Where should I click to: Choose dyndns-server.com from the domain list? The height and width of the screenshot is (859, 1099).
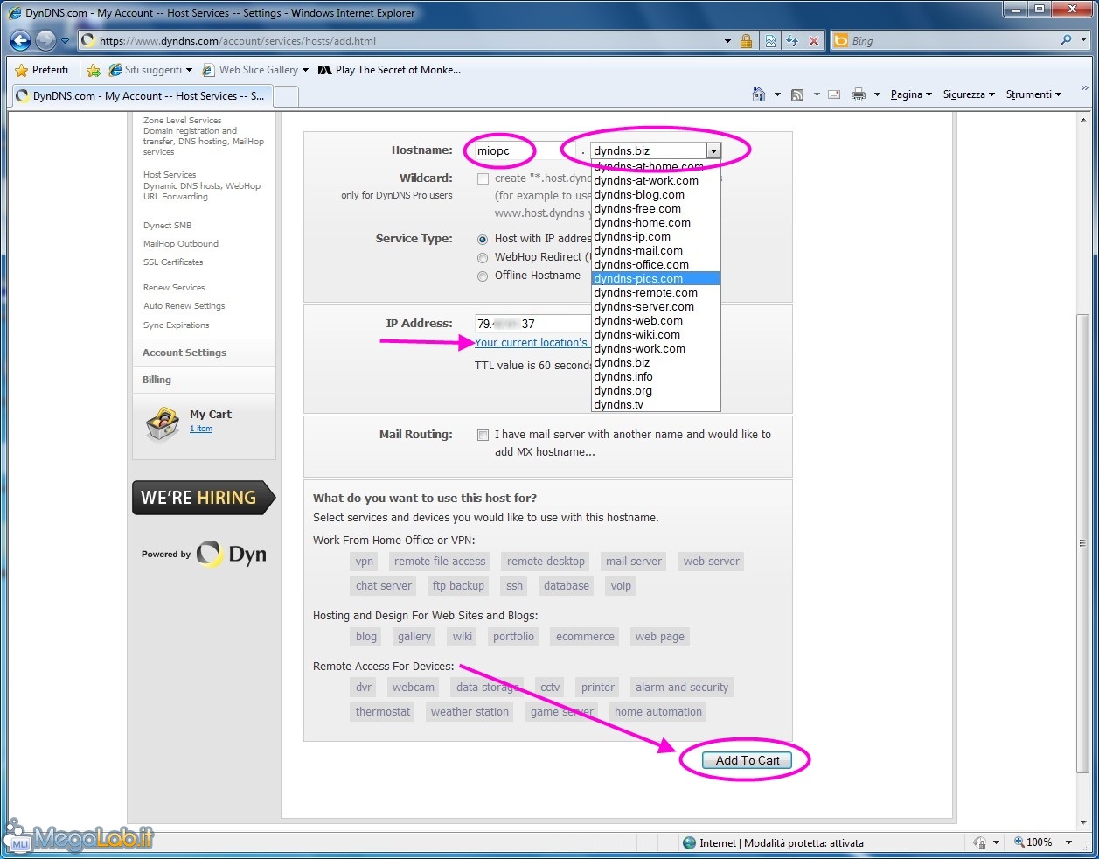pos(656,307)
